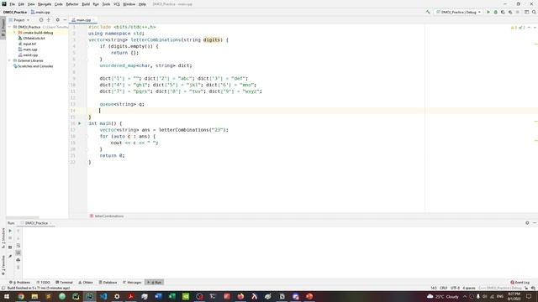Toggle scroll to end in Run panel
This screenshot has height=302, width=538.
pyautogui.click(x=18, y=253)
